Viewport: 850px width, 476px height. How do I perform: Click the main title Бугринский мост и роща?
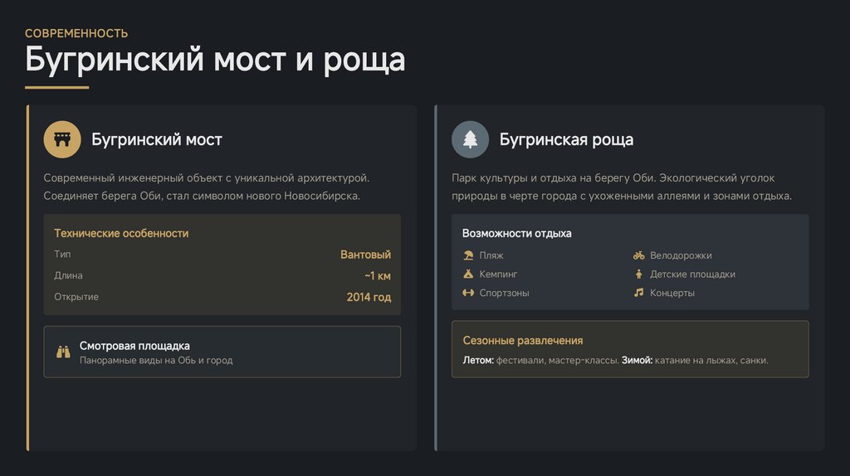pyautogui.click(x=215, y=61)
